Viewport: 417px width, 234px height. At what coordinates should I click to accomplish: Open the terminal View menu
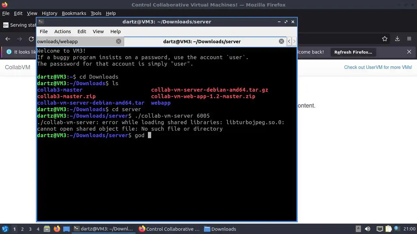(x=98, y=32)
